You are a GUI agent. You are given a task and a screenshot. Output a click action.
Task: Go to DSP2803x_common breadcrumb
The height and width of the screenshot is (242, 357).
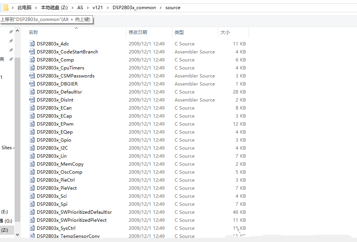coord(134,8)
